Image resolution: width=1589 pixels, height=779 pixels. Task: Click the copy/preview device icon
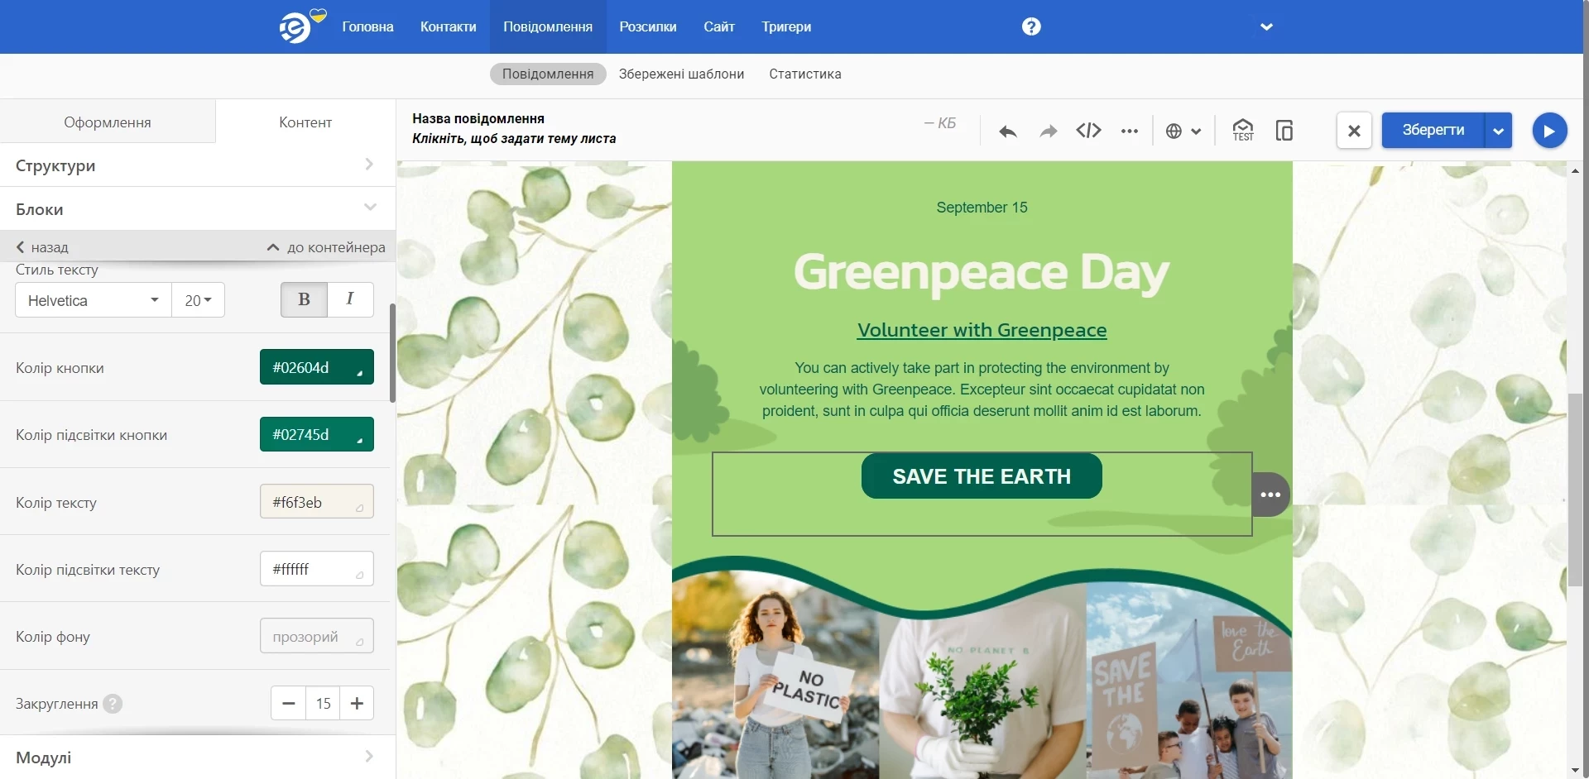click(1284, 130)
